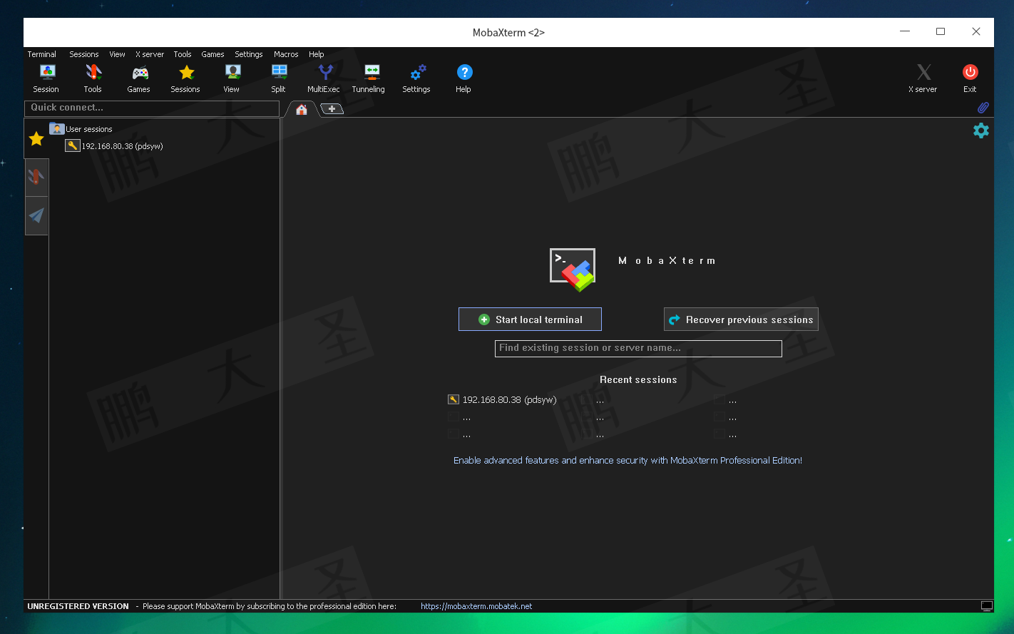Minimize the MobaXterm window
This screenshot has width=1014, height=634.
click(x=905, y=32)
